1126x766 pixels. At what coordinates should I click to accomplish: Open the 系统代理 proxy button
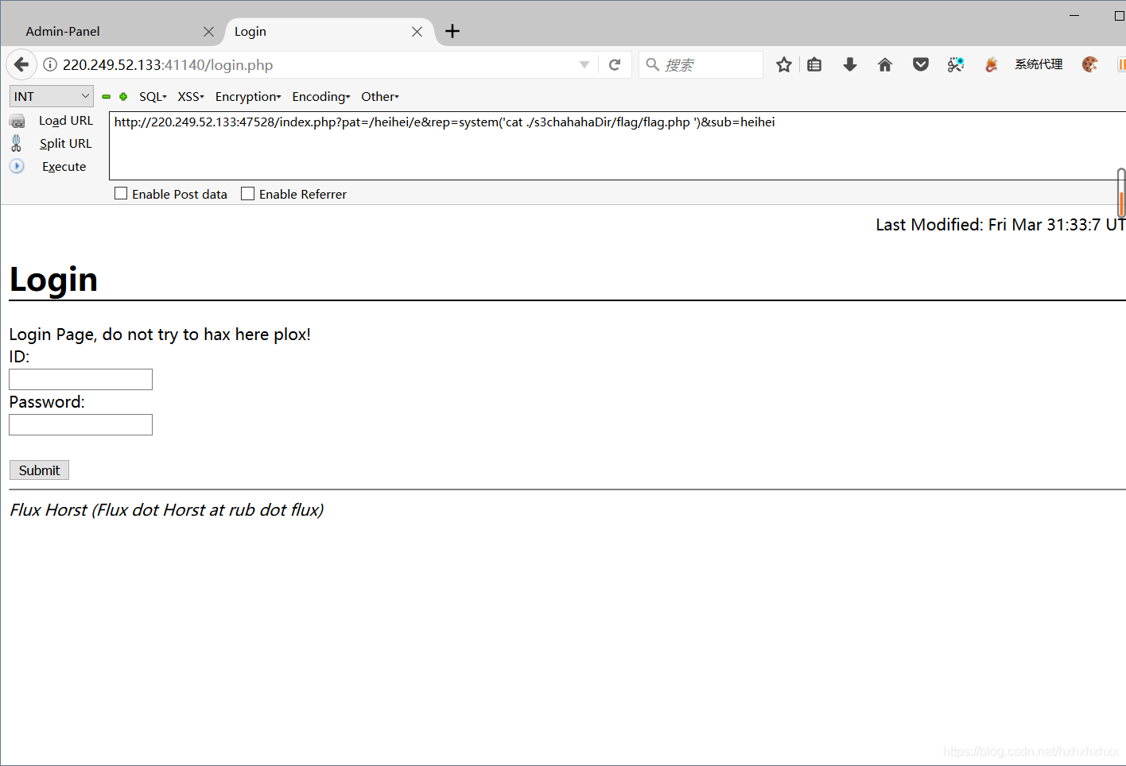tap(1039, 64)
